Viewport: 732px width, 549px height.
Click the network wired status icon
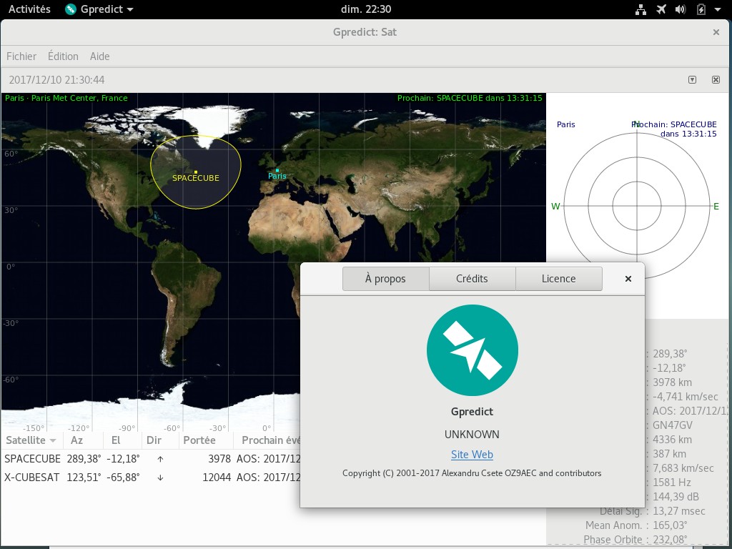(640, 9)
